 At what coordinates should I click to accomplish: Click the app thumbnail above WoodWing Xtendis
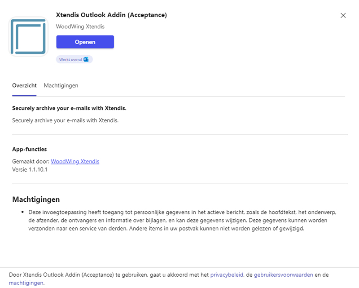(x=29, y=36)
